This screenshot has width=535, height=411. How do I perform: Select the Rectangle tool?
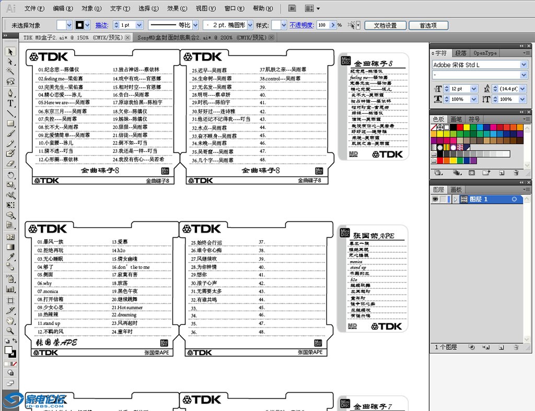pyautogui.click(x=10, y=123)
